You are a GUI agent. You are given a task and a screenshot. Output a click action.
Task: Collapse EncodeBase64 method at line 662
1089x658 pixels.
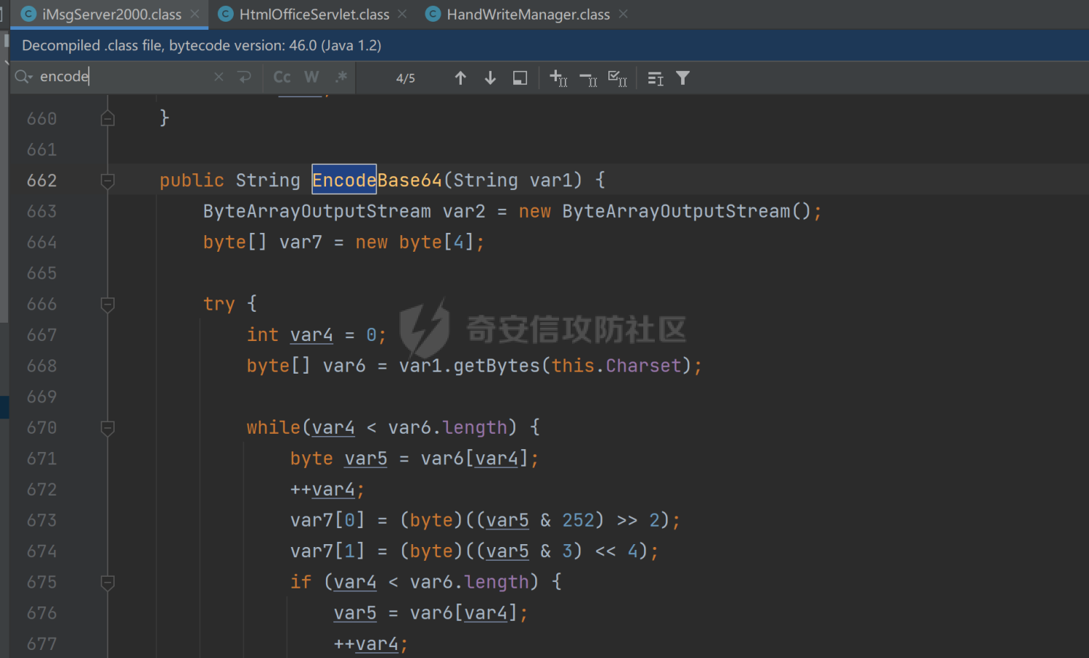(x=107, y=181)
